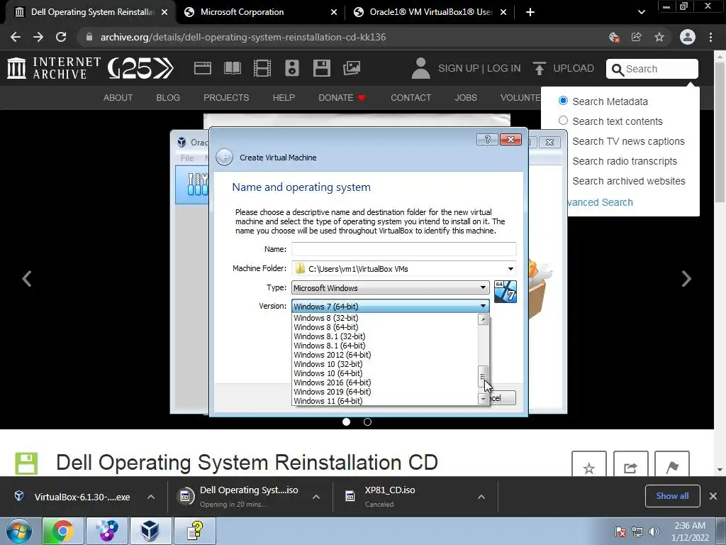
Task: Open the Chrome three-dot menu
Action: pos(710,37)
